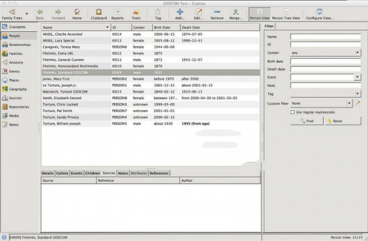368x241 pixels.
Task: Select row Torture, William Joseph
Action: pos(151,123)
